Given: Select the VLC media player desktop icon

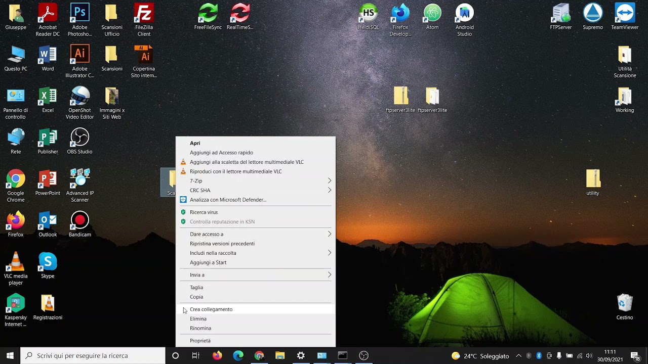Looking at the screenshot, I should (16, 269).
